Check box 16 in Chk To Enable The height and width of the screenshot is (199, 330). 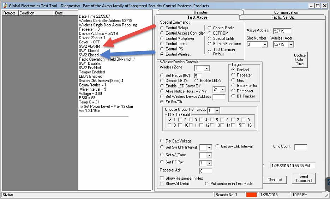click(x=244, y=125)
